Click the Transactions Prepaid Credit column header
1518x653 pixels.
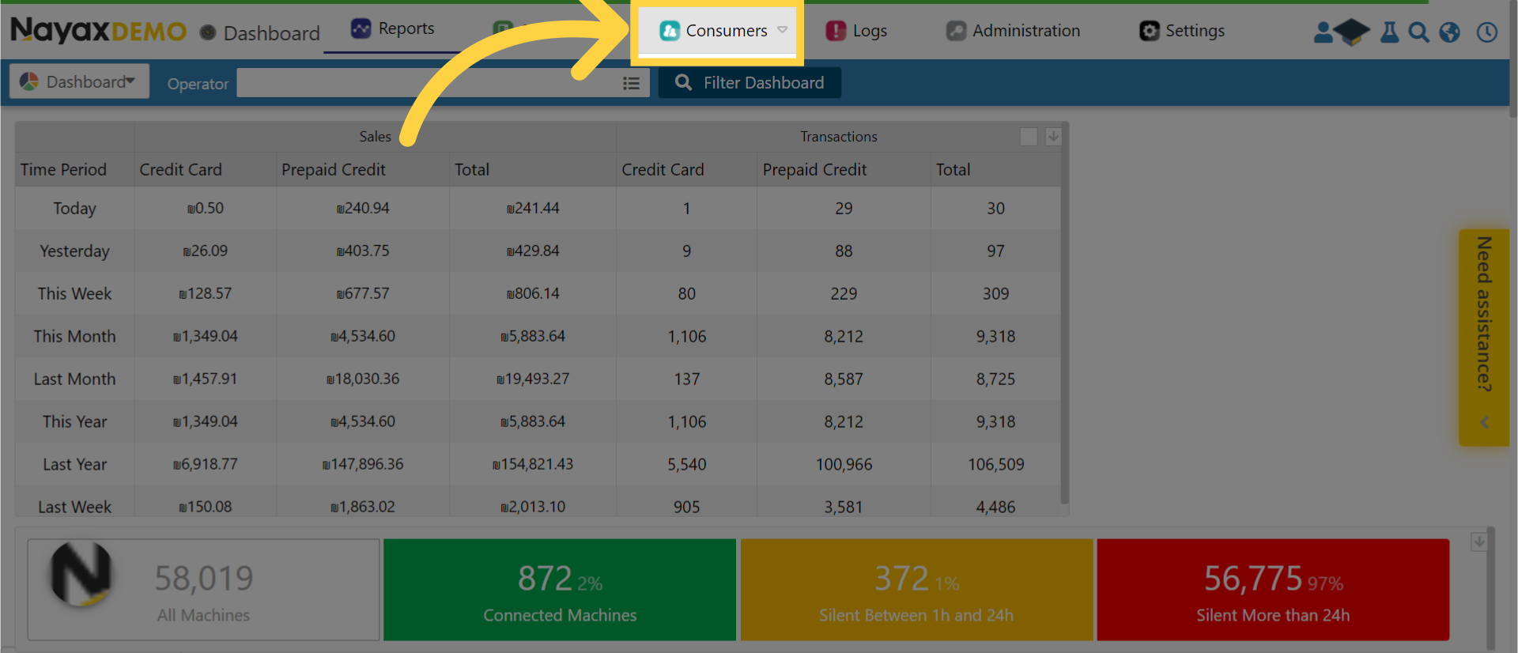tap(814, 170)
